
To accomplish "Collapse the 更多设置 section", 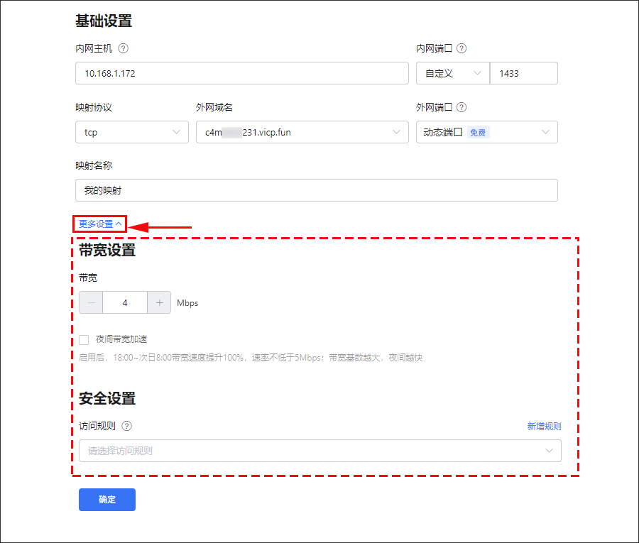I will coord(100,224).
